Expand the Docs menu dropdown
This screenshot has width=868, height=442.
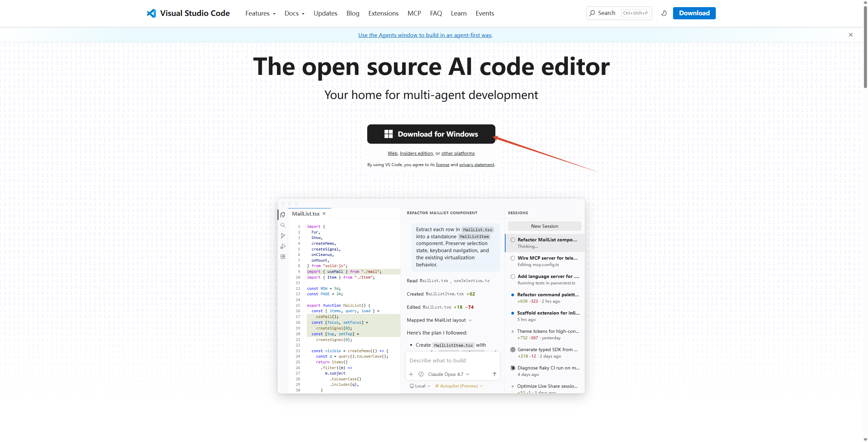(294, 14)
